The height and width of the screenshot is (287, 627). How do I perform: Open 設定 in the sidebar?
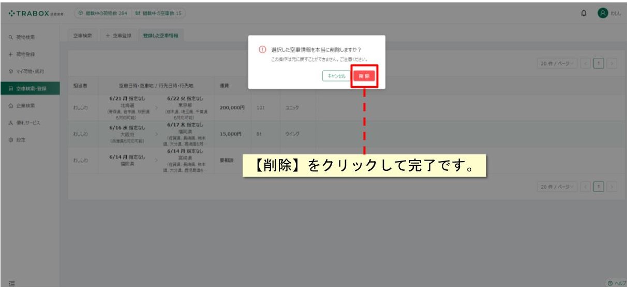tap(21, 139)
